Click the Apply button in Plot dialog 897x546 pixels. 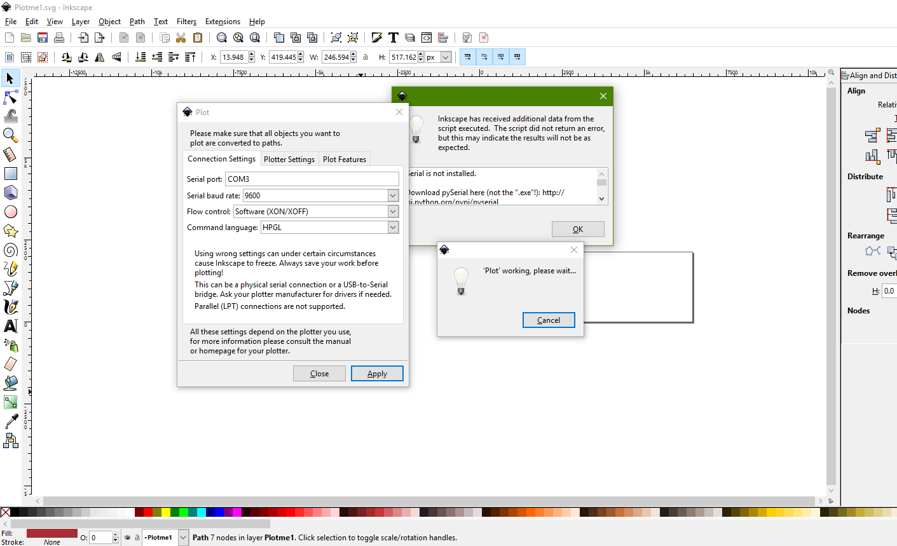point(377,374)
